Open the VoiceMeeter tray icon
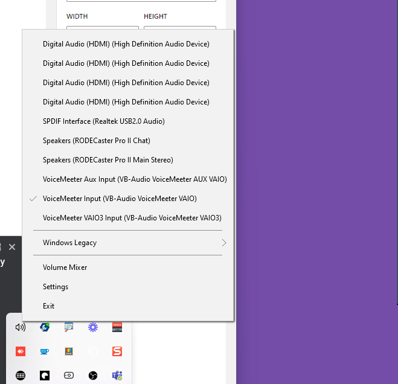 (x=117, y=327)
